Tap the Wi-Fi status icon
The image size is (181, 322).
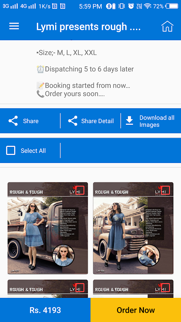[147, 6]
